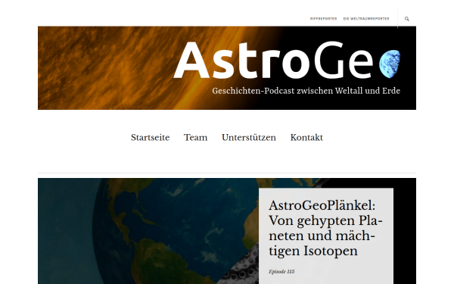
Task: Open the Riffreporter link
Action: [x=323, y=19]
